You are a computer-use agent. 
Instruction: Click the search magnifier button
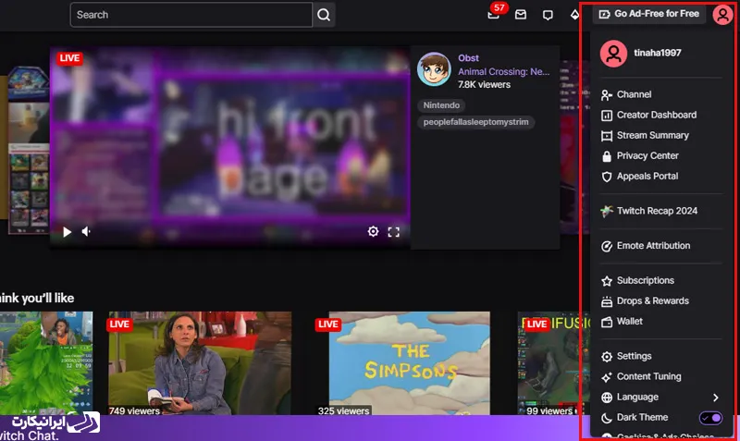click(324, 15)
